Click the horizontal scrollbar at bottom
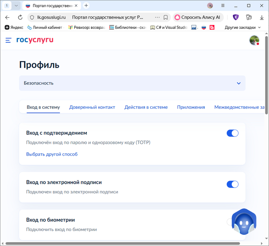 tap(115, 243)
